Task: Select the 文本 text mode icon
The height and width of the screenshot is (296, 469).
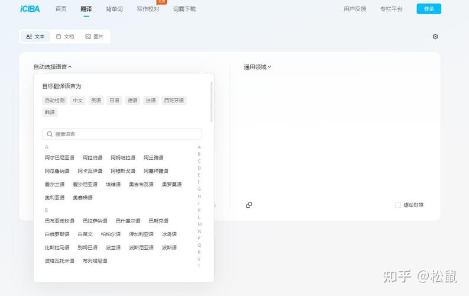Action: coord(29,37)
